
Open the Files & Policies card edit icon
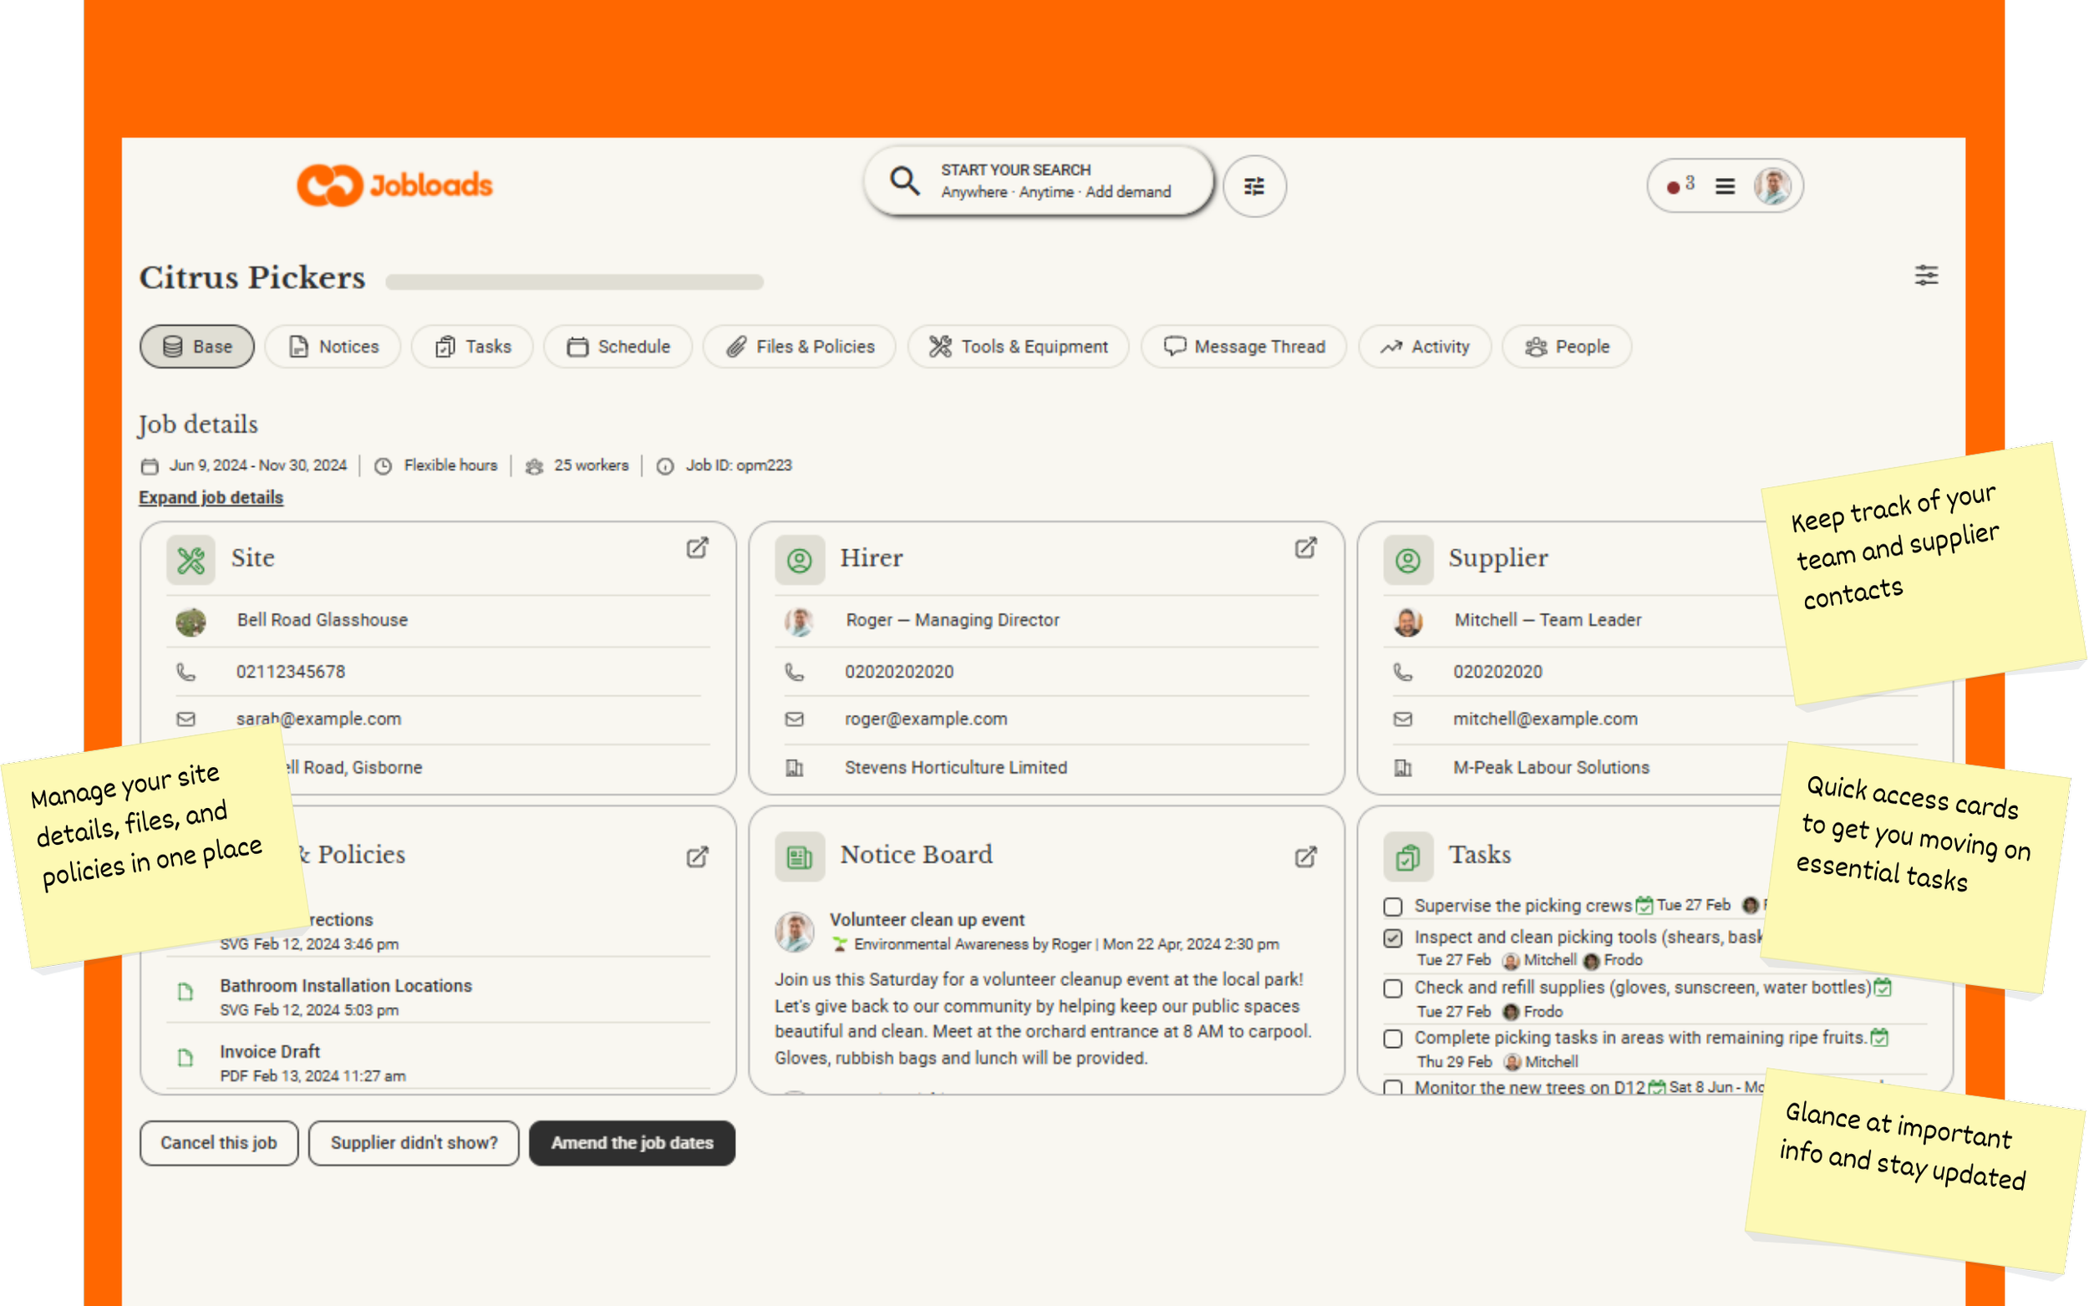(697, 856)
